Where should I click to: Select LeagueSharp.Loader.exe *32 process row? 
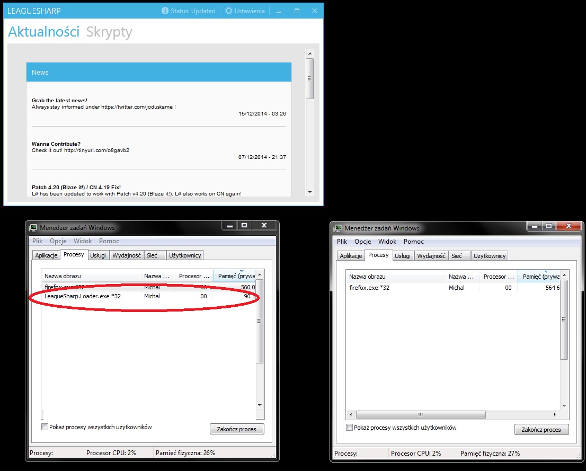click(x=149, y=297)
